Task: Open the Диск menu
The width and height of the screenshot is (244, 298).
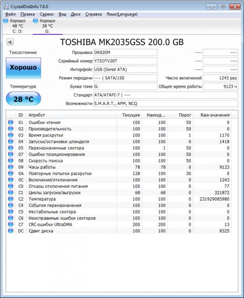Action: pyautogui.click(x=75, y=14)
